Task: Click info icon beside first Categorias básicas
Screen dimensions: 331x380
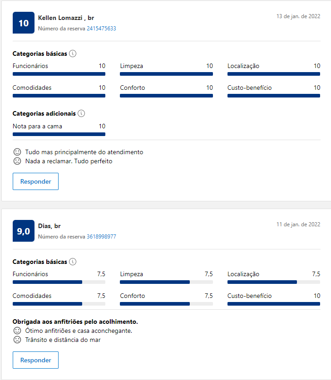Action: (73, 54)
